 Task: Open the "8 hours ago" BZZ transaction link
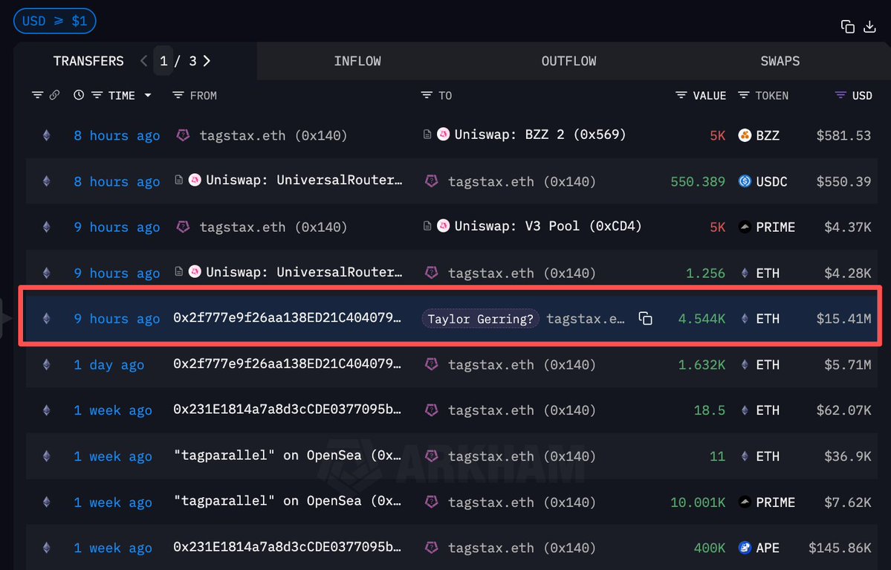pos(117,135)
